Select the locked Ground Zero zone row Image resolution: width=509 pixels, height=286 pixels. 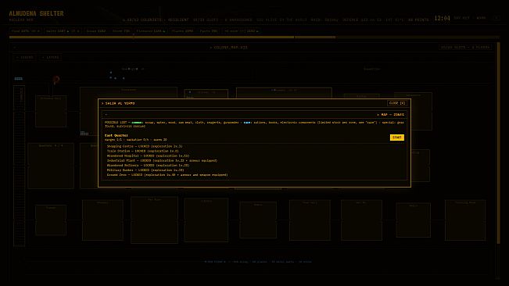[167, 175]
